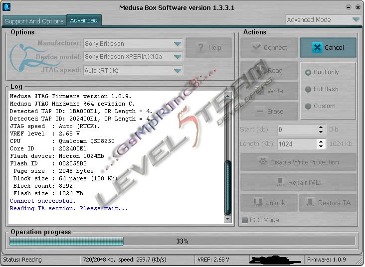365x267 pixels.
Task: Increase the Start (Kb) value with up arrow
Action: (321, 127)
